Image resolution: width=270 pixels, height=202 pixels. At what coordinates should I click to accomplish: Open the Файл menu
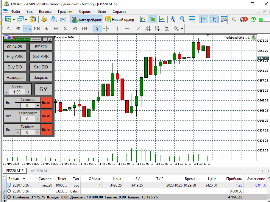16,12
